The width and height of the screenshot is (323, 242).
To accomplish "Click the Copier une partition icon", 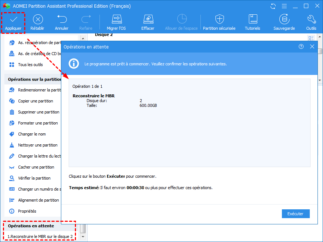I will point(12,101).
